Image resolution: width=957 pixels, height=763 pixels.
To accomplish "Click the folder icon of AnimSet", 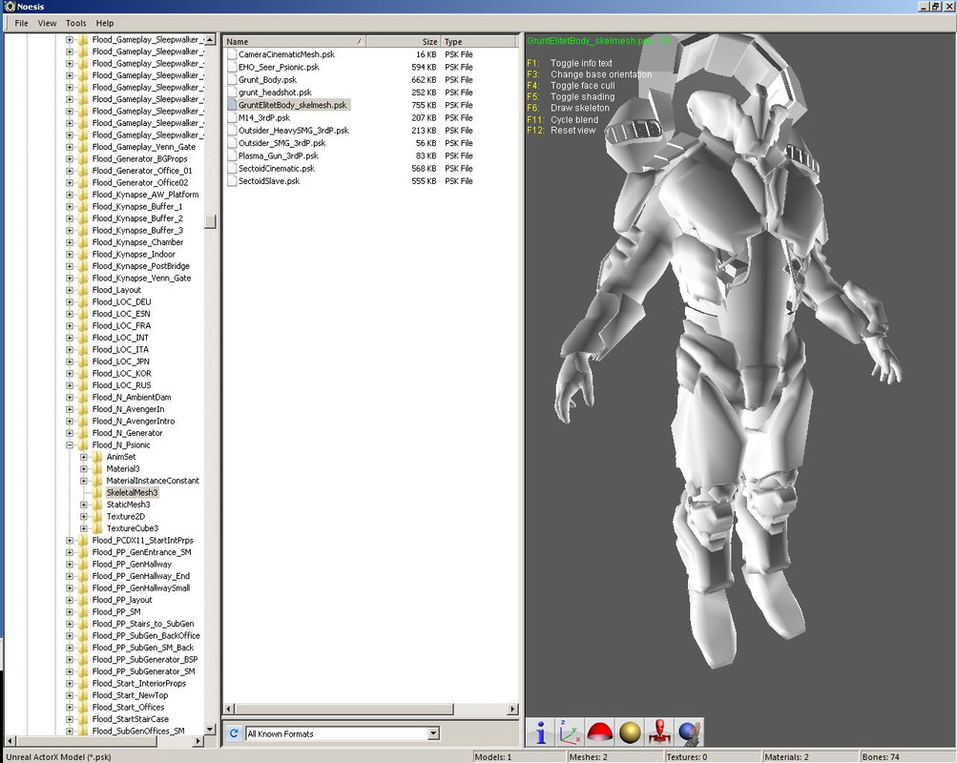I will pos(97,457).
